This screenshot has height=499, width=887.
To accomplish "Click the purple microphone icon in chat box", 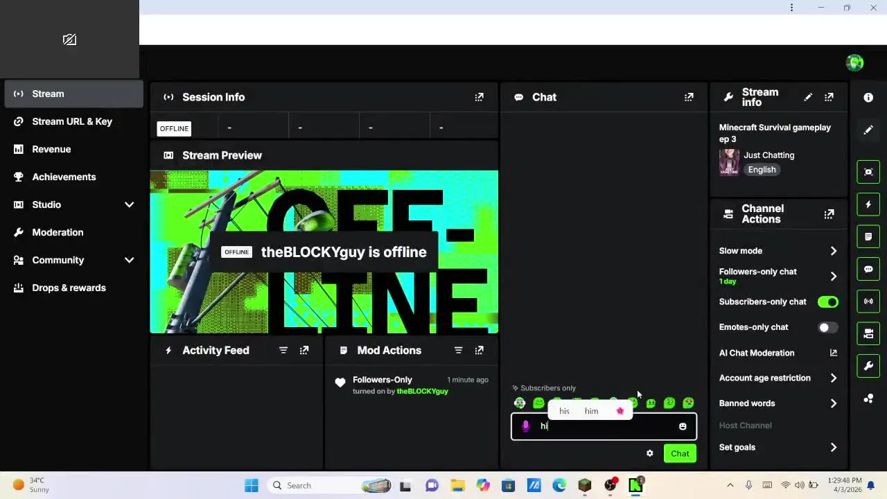I will 525,426.
